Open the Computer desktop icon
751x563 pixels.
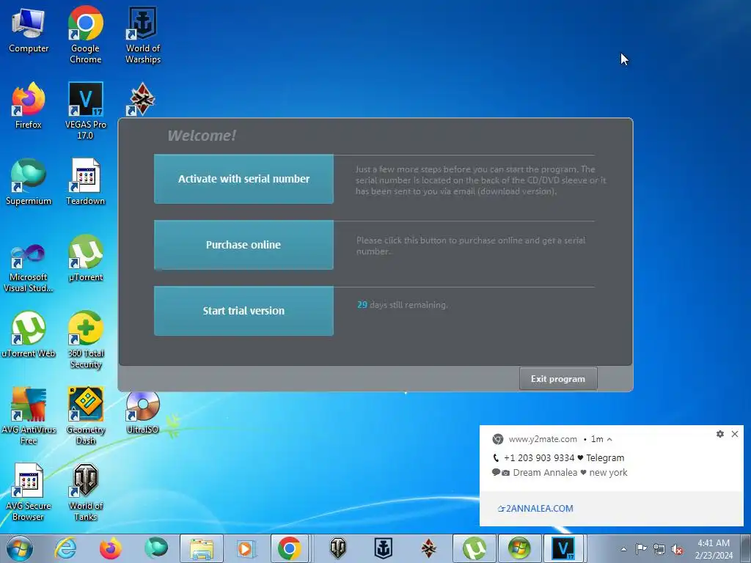(x=29, y=31)
